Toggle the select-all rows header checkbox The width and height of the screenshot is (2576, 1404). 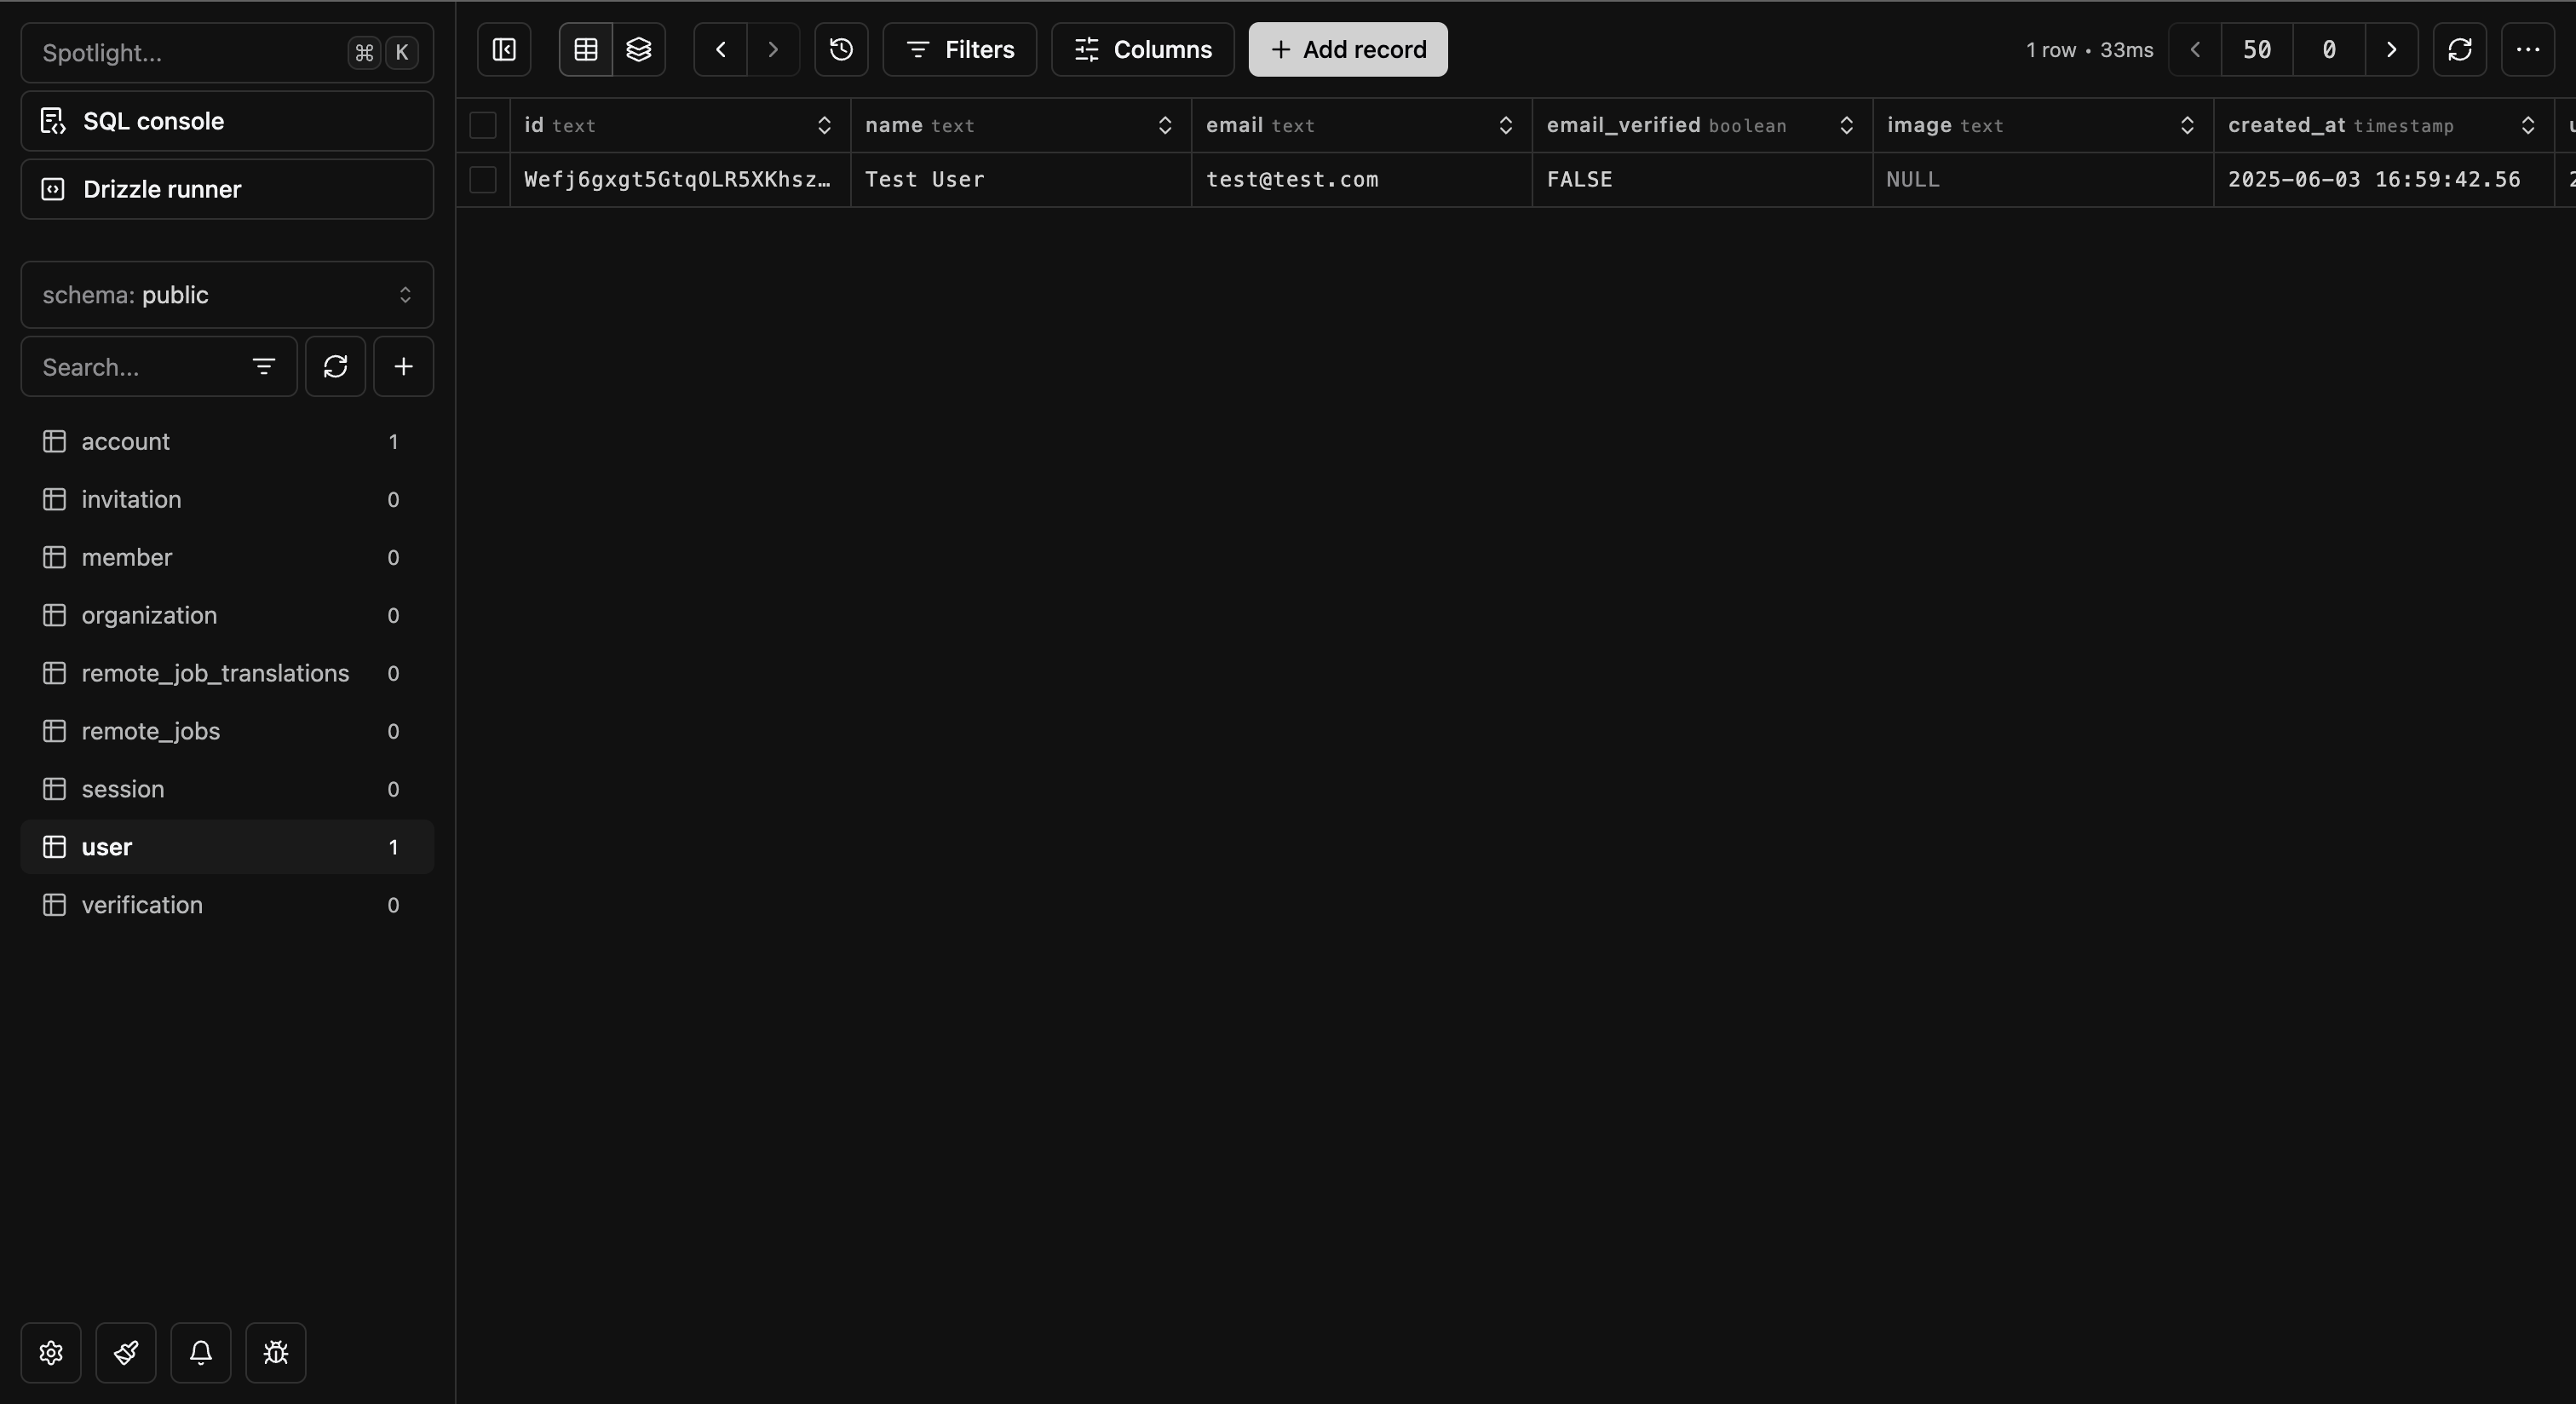483,126
